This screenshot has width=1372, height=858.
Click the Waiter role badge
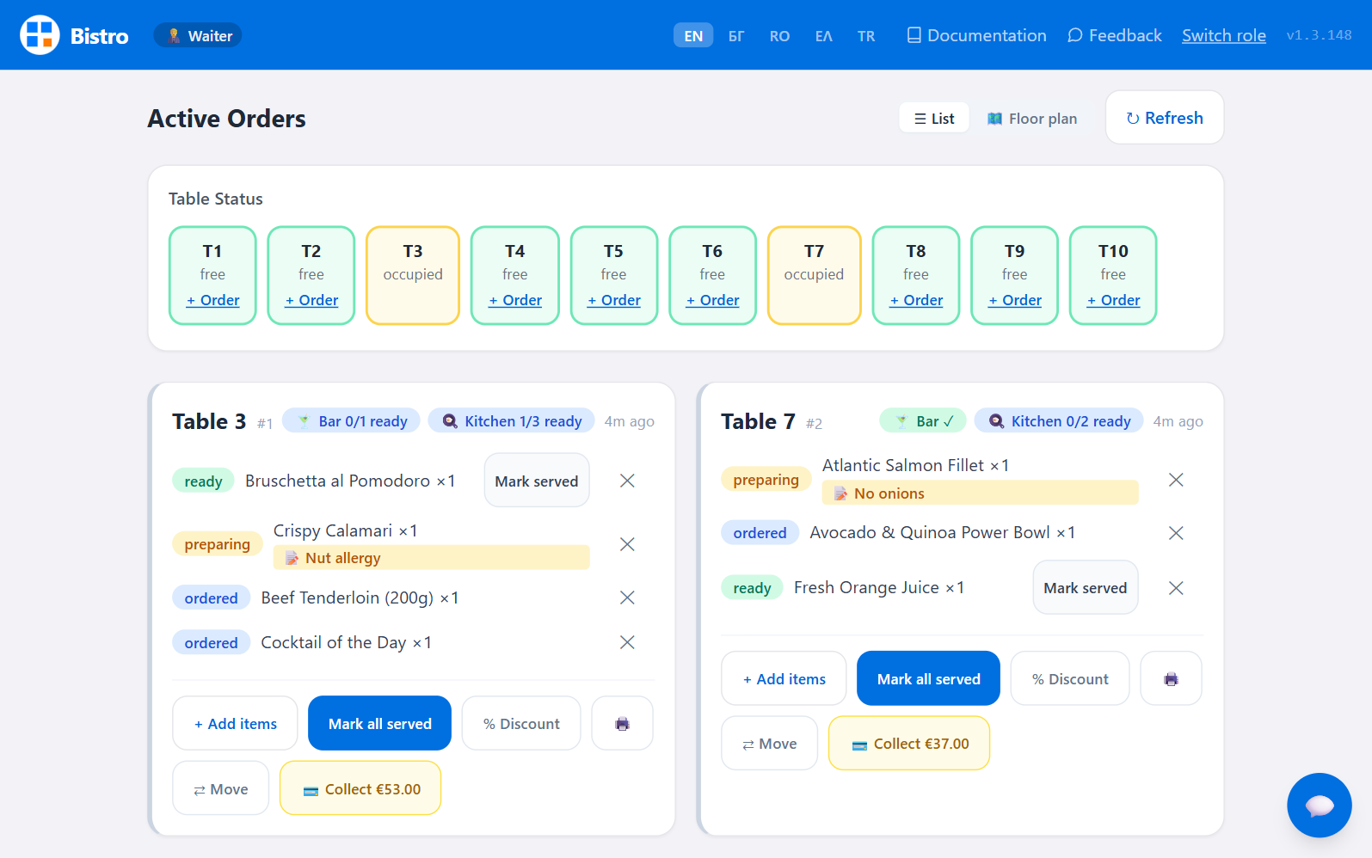(x=198, y=35)
